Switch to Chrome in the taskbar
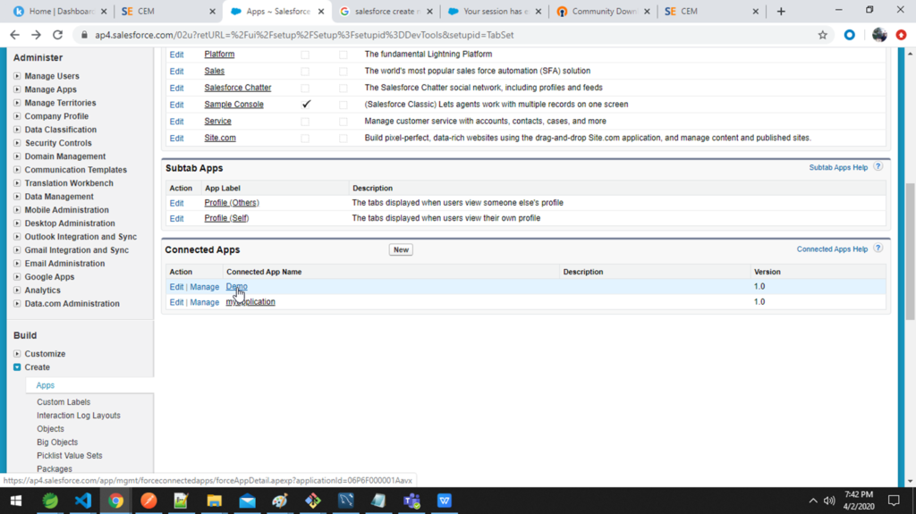Viewport: 916px width, 514px height. tap(115, 501)
